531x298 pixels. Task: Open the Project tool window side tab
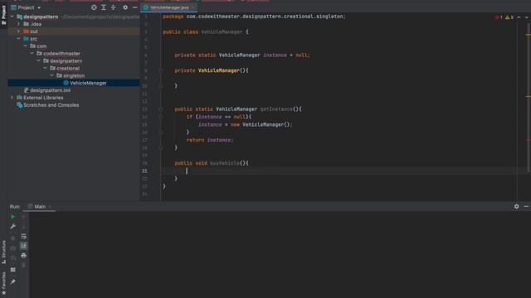(3, 15)
